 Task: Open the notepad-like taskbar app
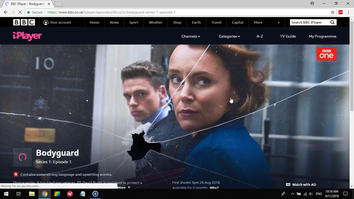82,194
